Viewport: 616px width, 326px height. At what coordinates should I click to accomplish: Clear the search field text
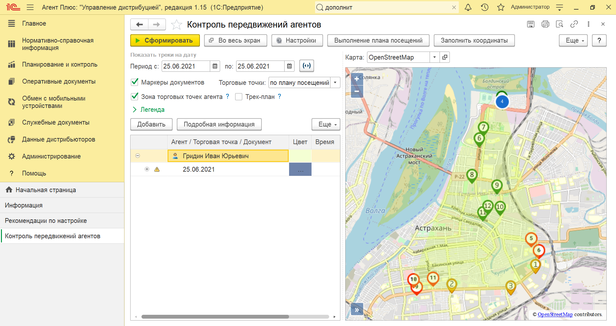click(454, 7)
